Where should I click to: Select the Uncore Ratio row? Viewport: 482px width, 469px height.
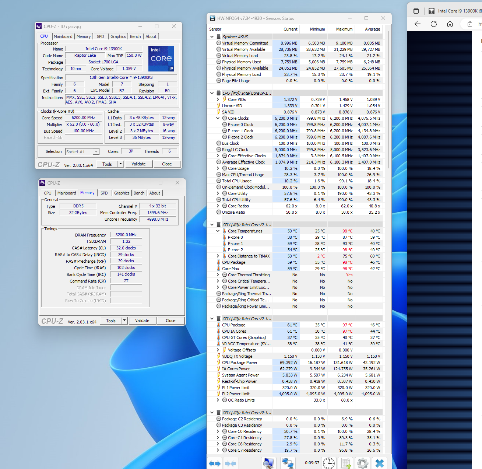pos(295,212)
